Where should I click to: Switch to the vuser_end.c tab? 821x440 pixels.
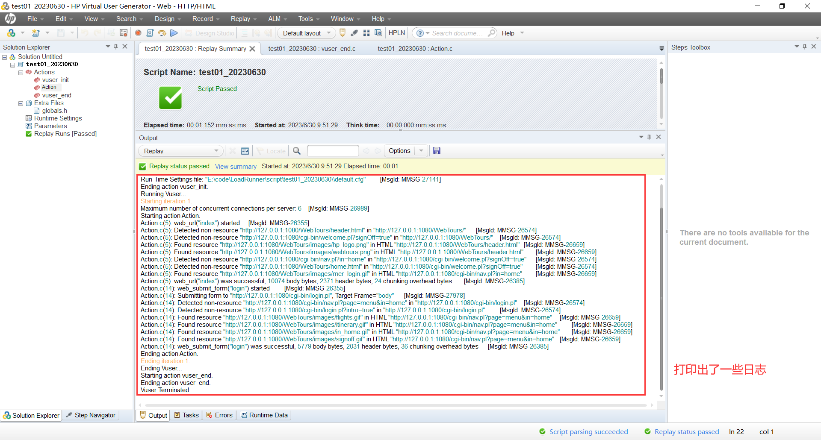[x=312, y=49]
